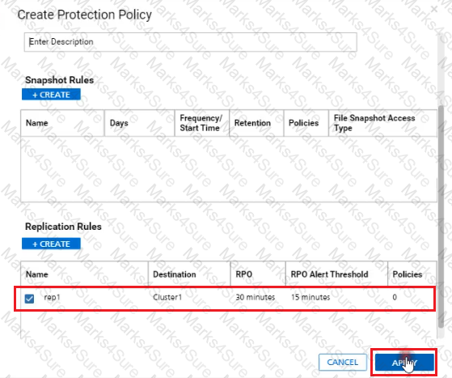The height and width of the screenshot is (378, 452).
Task: Click the Enter Description input field
Action: click(191, 42)
